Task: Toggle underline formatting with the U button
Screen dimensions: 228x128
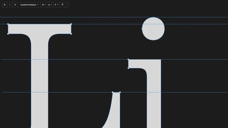Action: pos(15,5)
